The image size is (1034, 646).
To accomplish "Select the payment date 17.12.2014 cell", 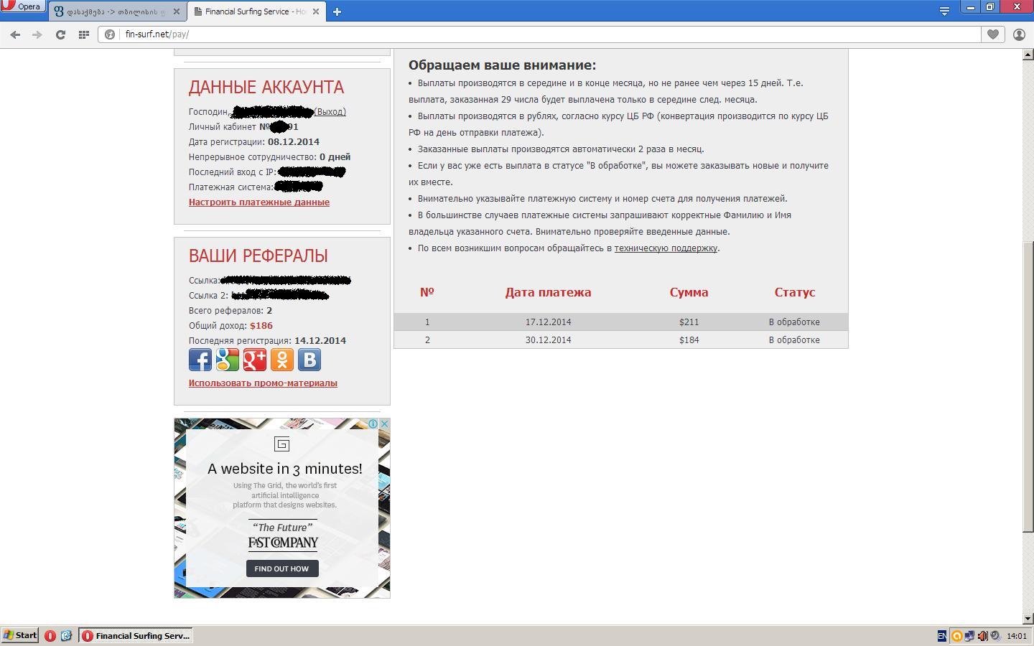I will click(x=549, y=322).
